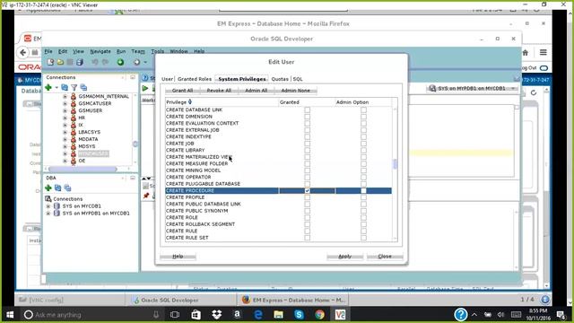Open Google Chrome from the Windows taskbar
This screenshot has width=574, height=323.
coord(319,315)
